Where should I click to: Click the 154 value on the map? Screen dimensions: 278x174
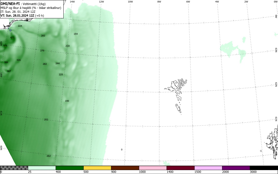pyautogui.click(x=76, y=34)
